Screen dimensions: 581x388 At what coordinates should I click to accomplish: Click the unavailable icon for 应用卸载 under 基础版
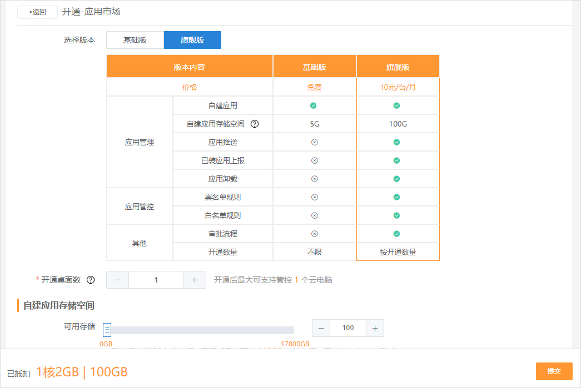(314, 179)
